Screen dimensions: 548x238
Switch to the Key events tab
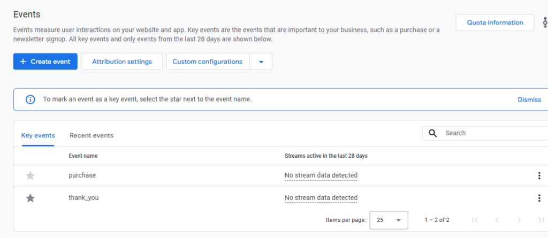(38, 135)
